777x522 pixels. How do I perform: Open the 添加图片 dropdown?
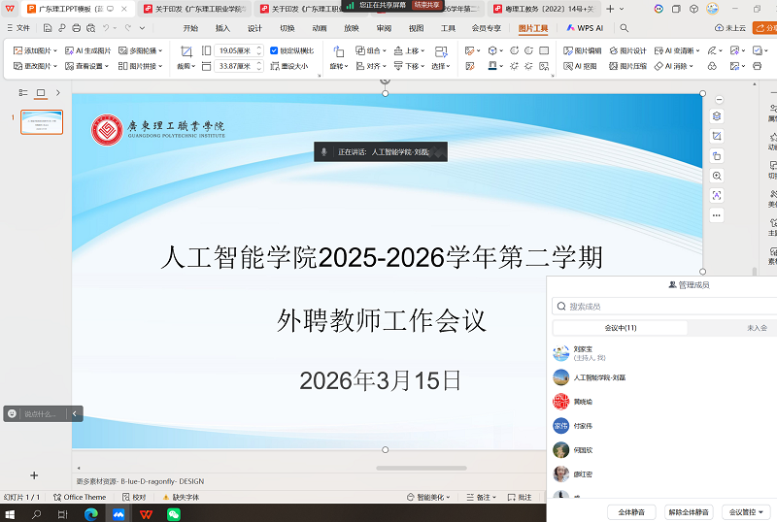[35, 50]
